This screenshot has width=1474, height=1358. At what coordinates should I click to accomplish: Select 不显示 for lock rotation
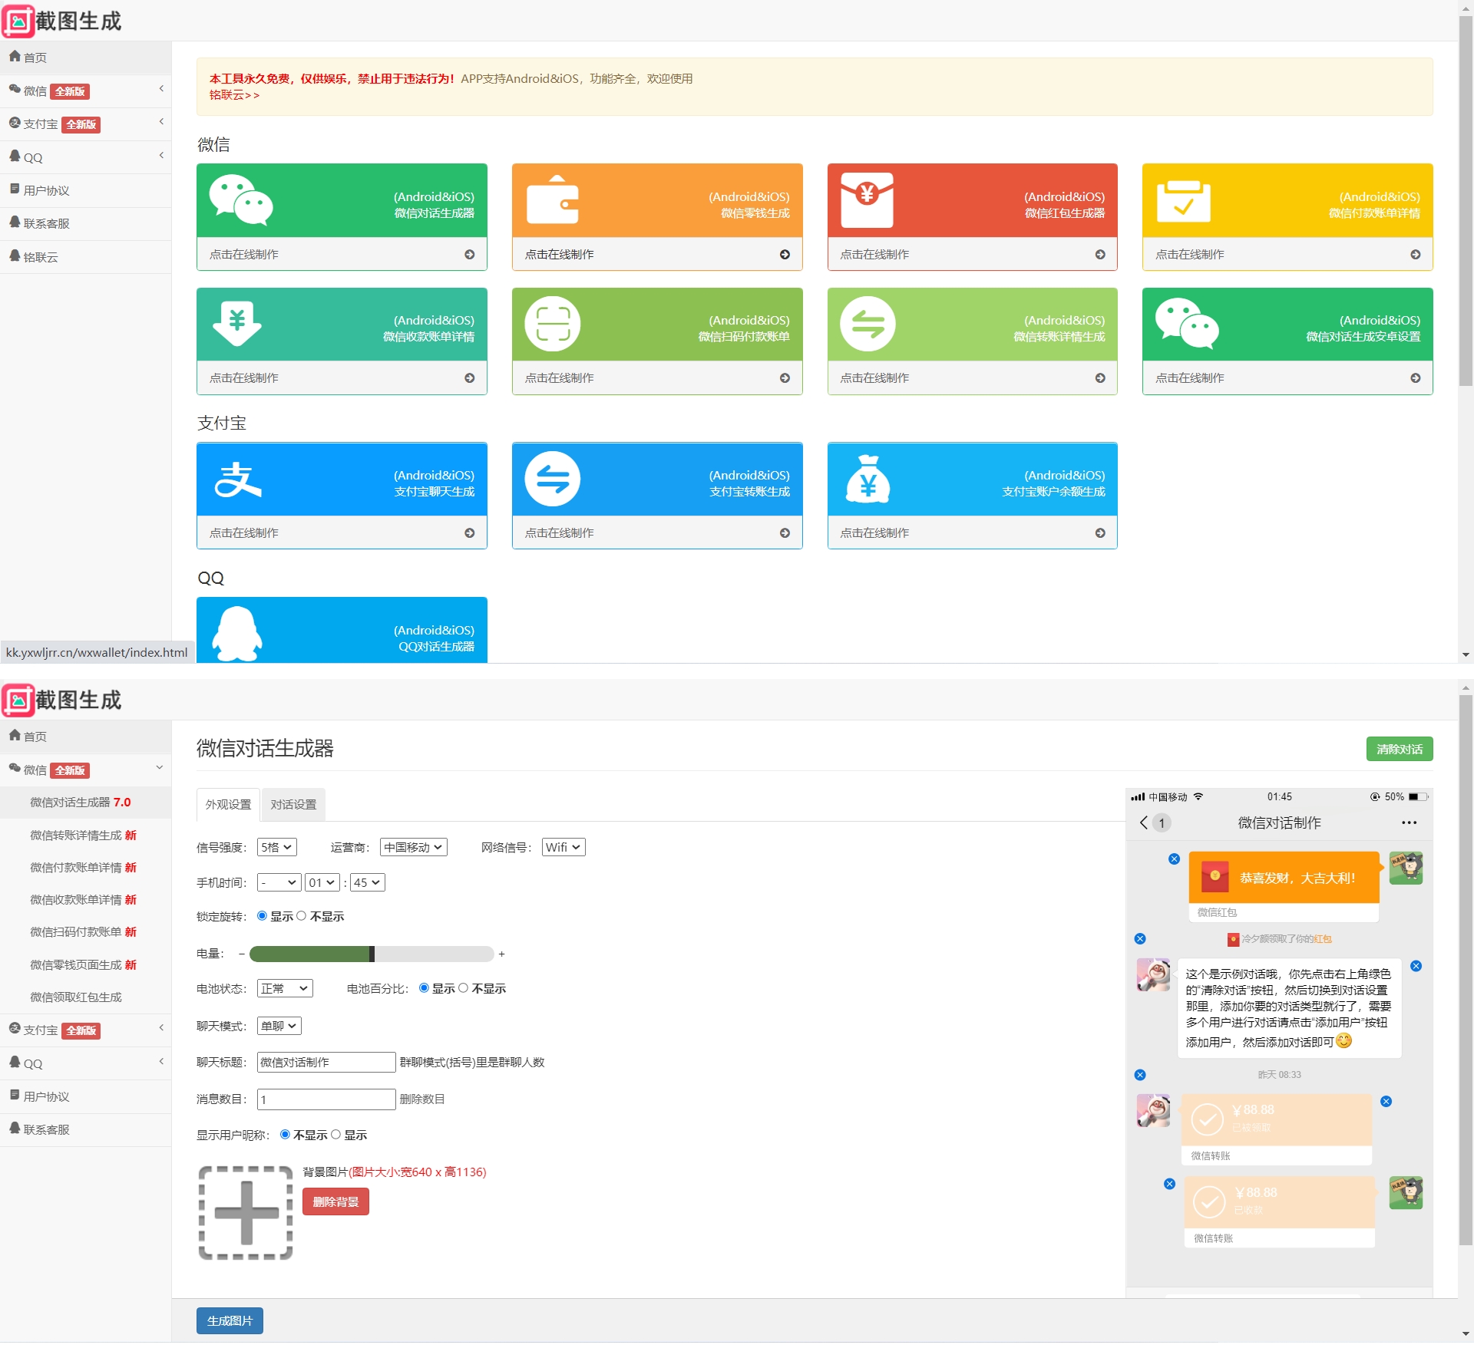coord(301,916)
